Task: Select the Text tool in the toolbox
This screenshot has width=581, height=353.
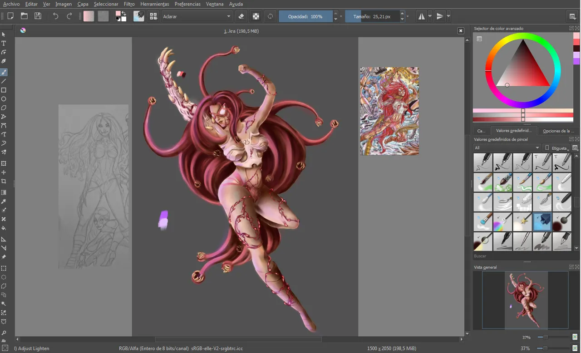Action: (x=4, y=44)
